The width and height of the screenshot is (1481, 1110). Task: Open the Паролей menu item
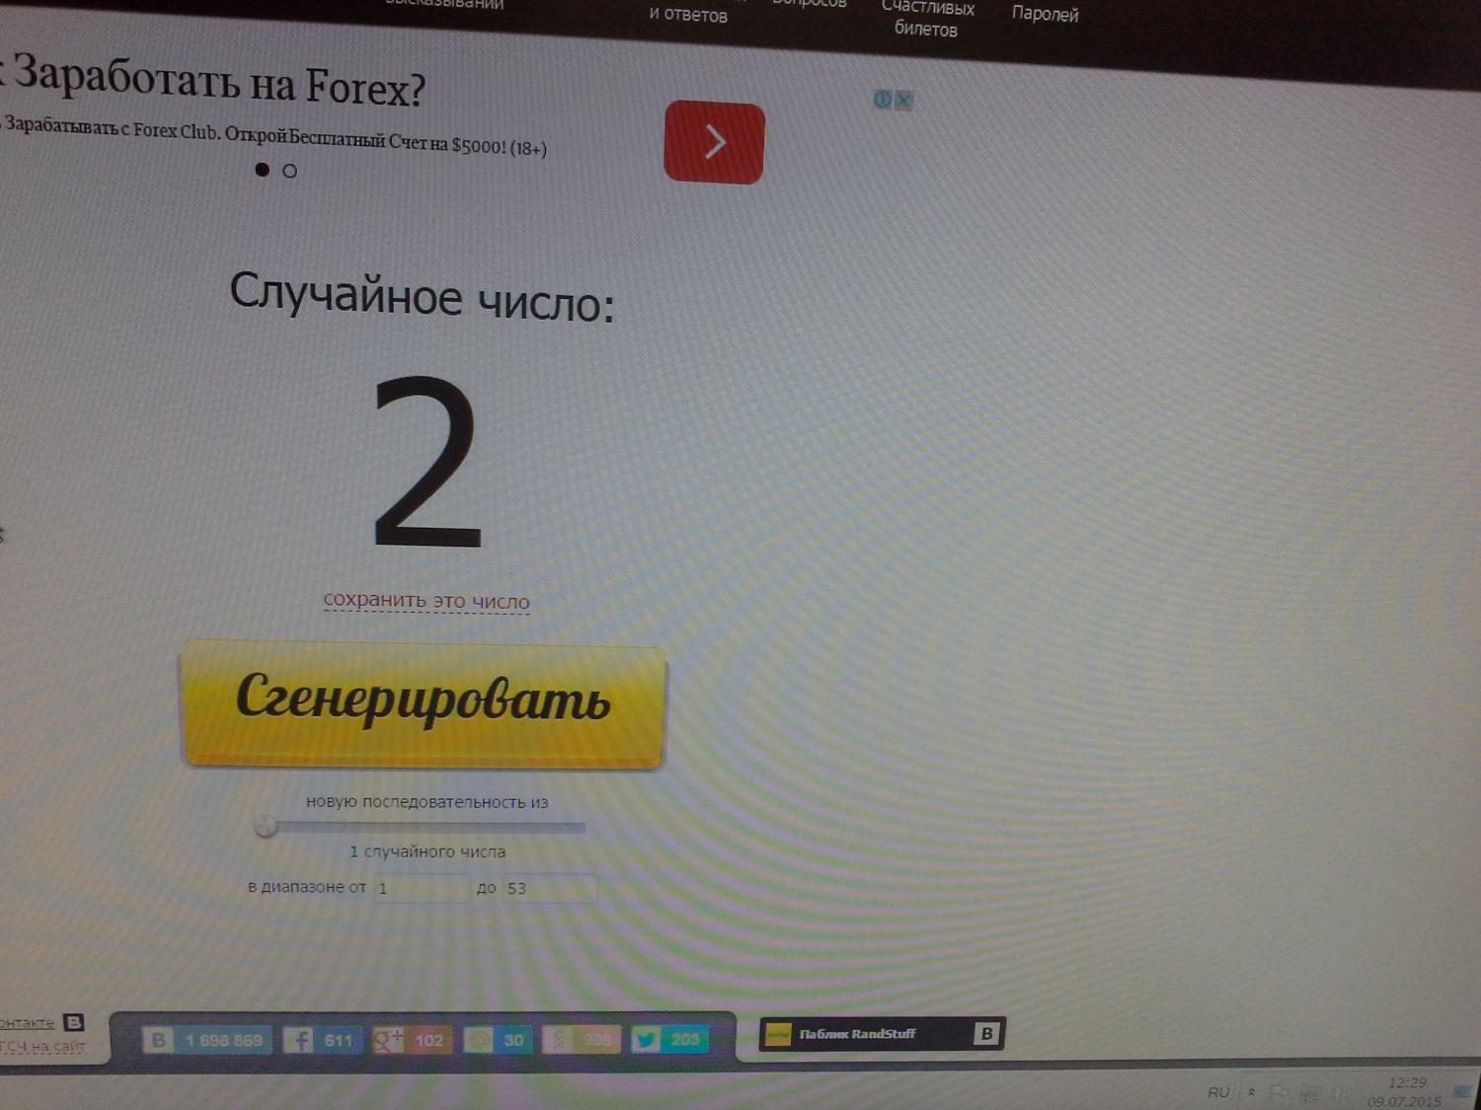(1045, 14)
